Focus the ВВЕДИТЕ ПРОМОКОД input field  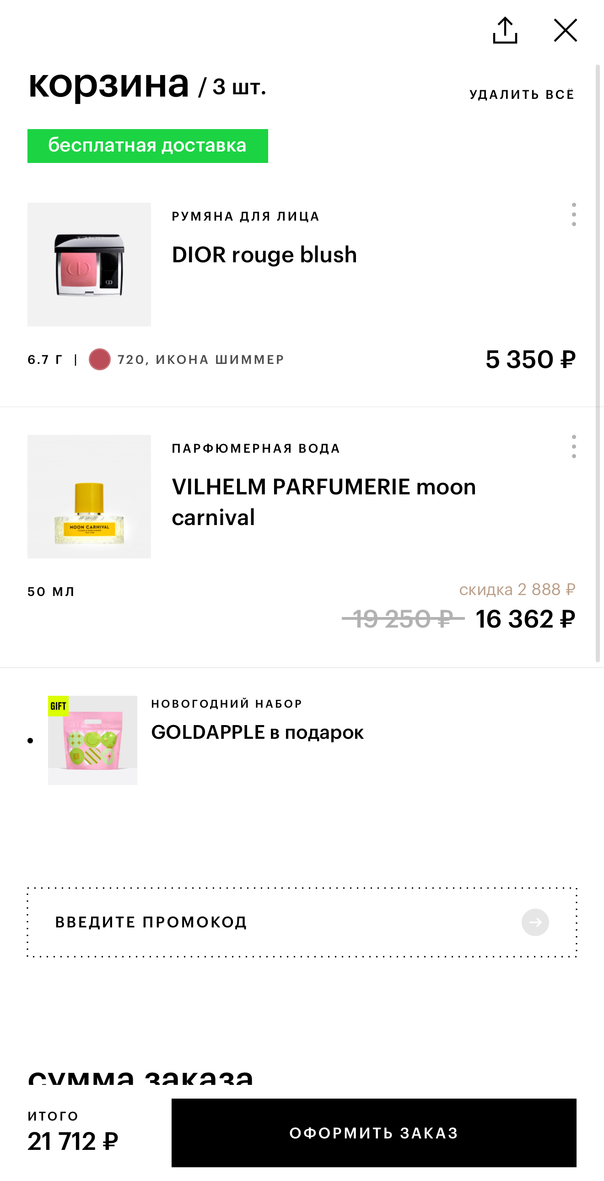275,922
